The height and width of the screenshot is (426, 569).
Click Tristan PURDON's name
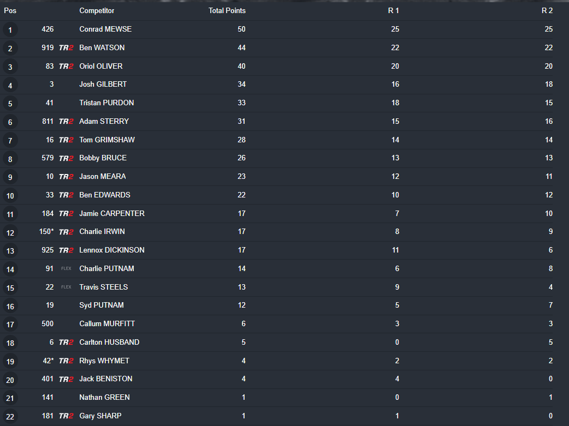(106, 103)
